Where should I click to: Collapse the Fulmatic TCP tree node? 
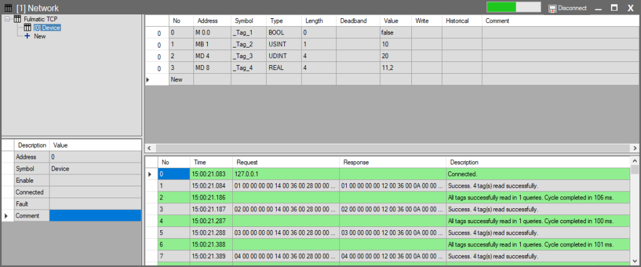pyautogui.click(x=7, y=19)
